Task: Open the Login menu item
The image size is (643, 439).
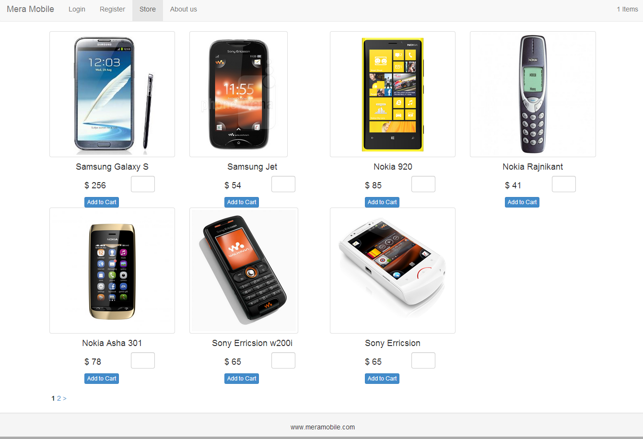Action: tap(77, 9)
